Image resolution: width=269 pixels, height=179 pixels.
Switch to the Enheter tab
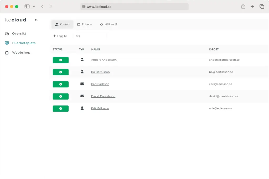85,24
